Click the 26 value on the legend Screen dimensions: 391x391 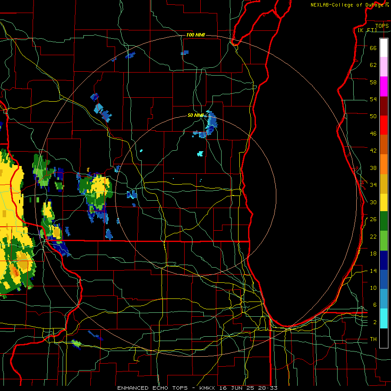coord(373,219)
